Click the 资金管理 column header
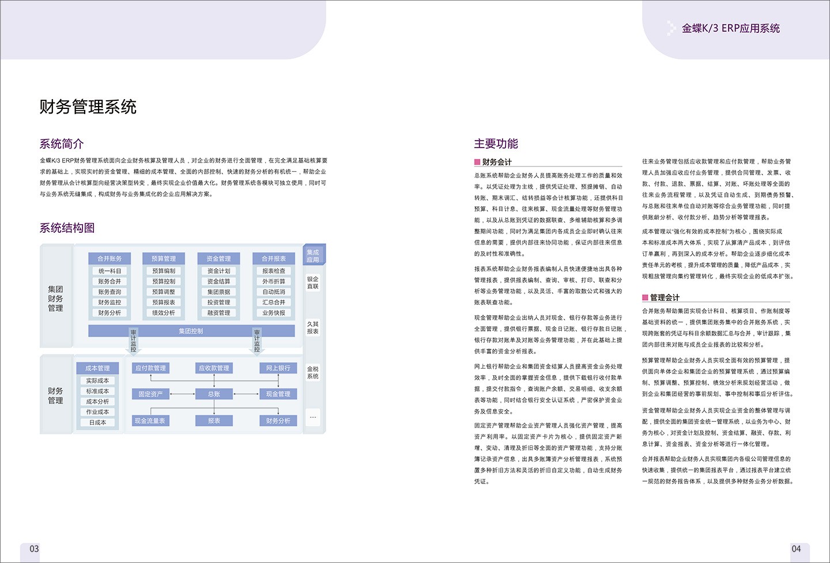The image size is (830, 563). pos(218,259)
